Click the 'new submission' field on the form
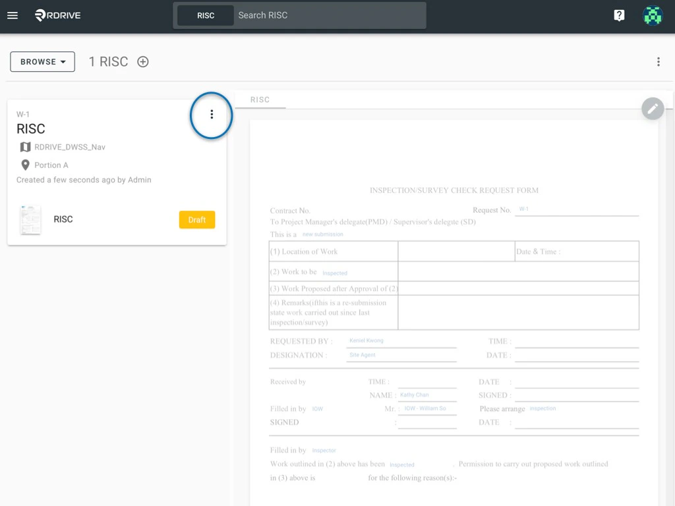The width and height of the screenshot is (675, 506). pos(322,235)
